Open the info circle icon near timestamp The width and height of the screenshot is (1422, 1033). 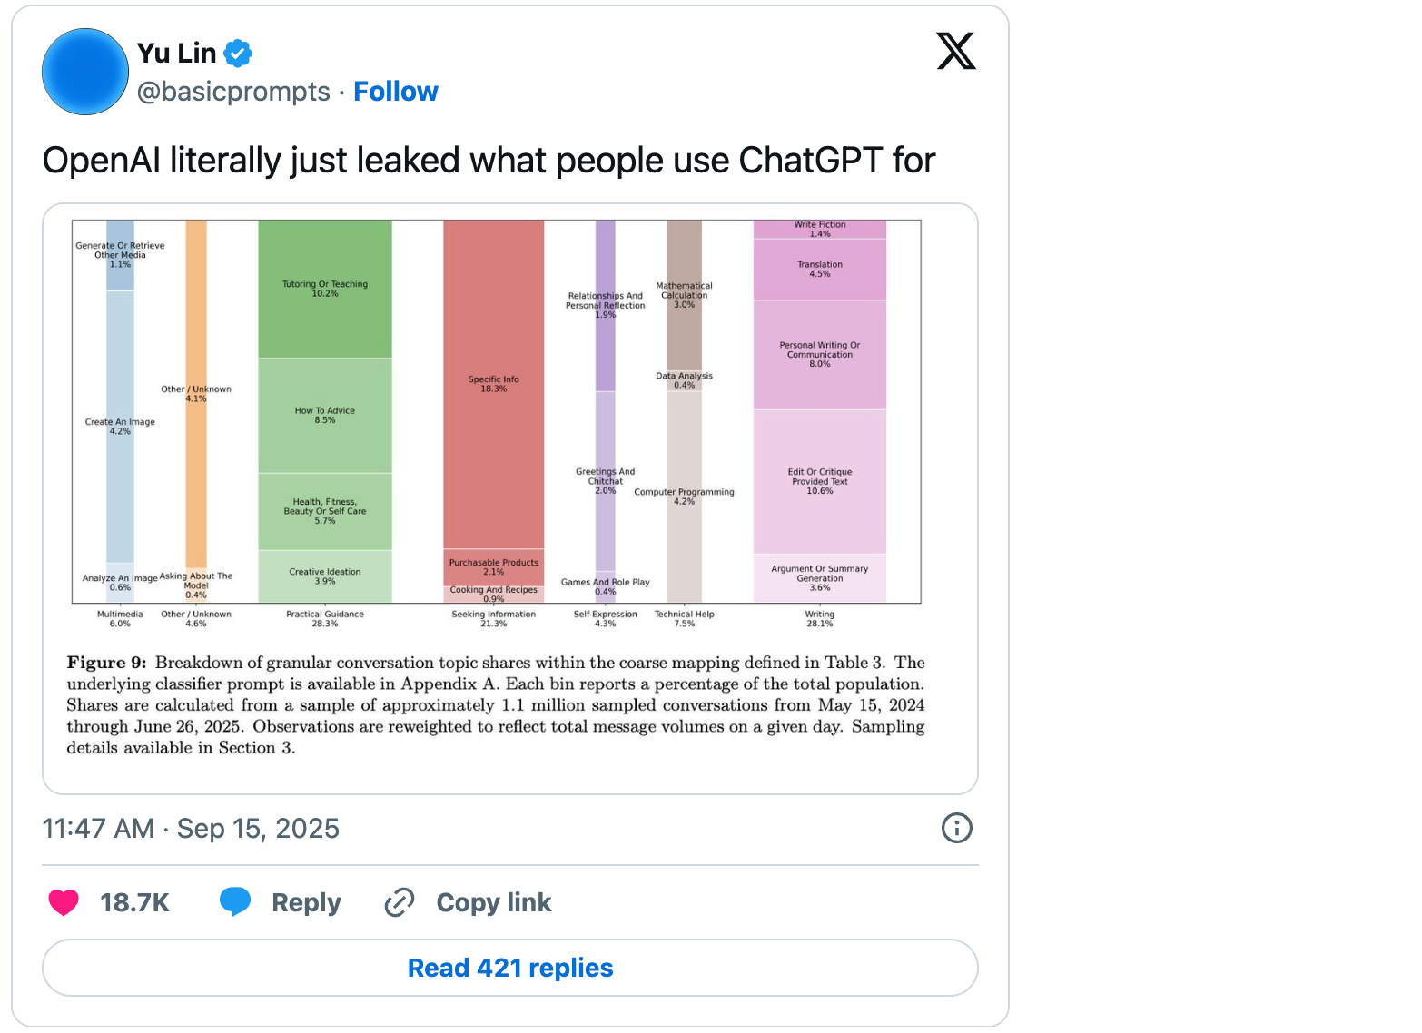tap(956, 828)
